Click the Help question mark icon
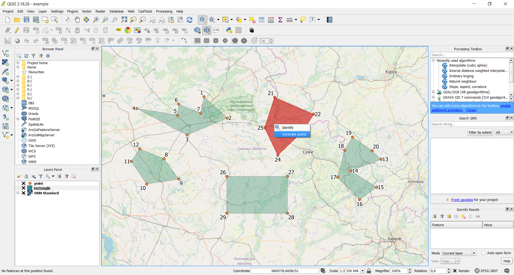Viewport: 514px width, 275px height. (x=330, y=20)
